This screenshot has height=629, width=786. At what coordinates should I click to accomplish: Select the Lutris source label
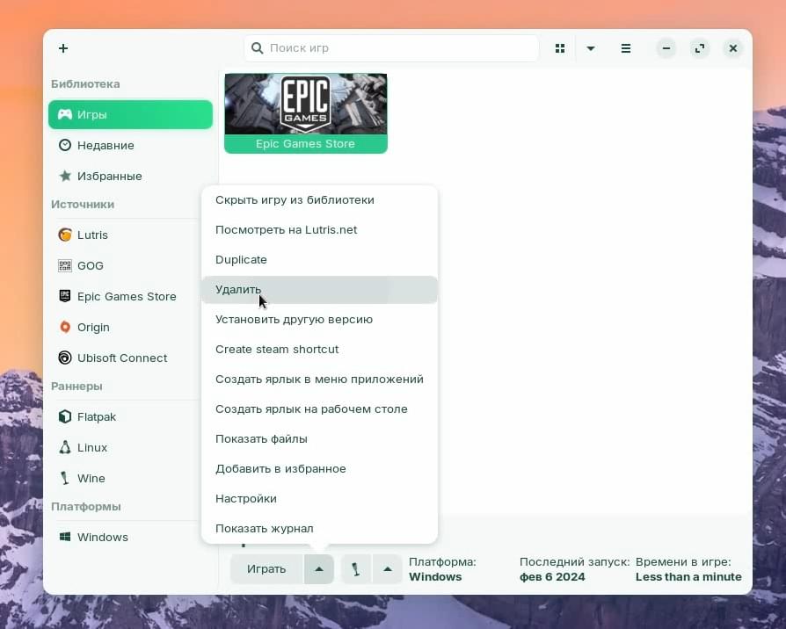92,235
